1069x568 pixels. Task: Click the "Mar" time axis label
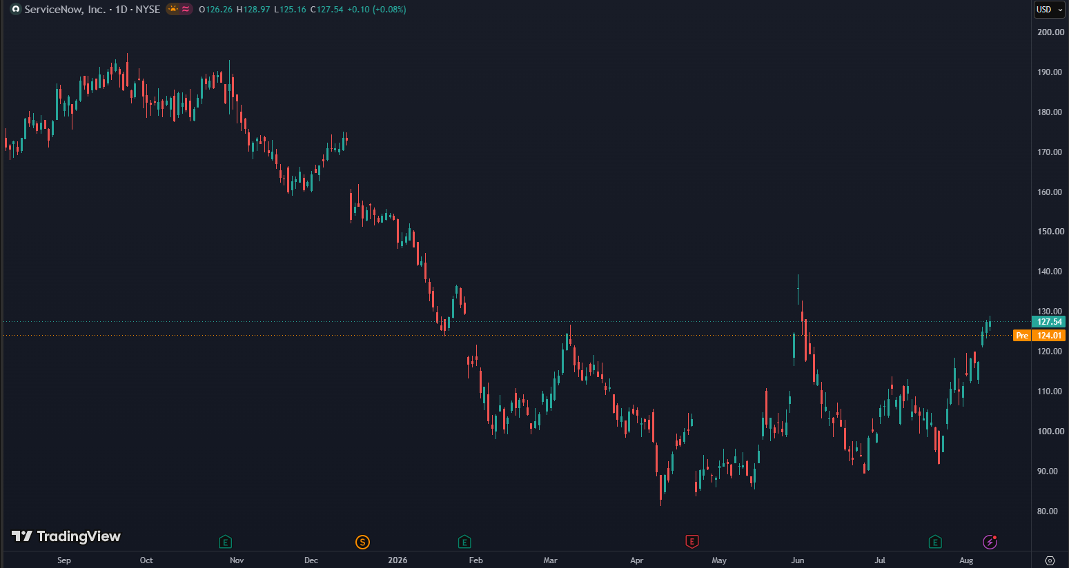(550, 560)
